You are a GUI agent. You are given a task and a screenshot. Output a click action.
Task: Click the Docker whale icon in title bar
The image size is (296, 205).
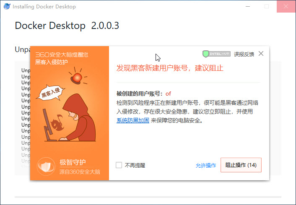[x=7, y=6]
